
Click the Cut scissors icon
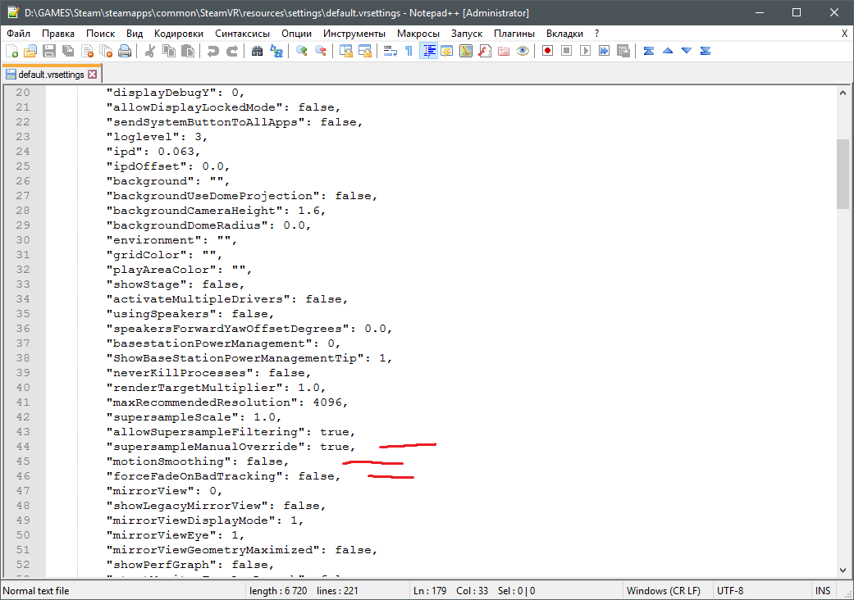(x=150, y=51)
